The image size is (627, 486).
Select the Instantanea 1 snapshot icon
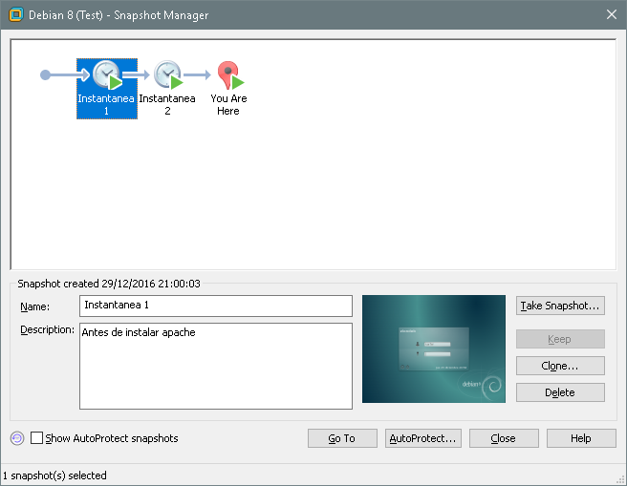point(107,75)
